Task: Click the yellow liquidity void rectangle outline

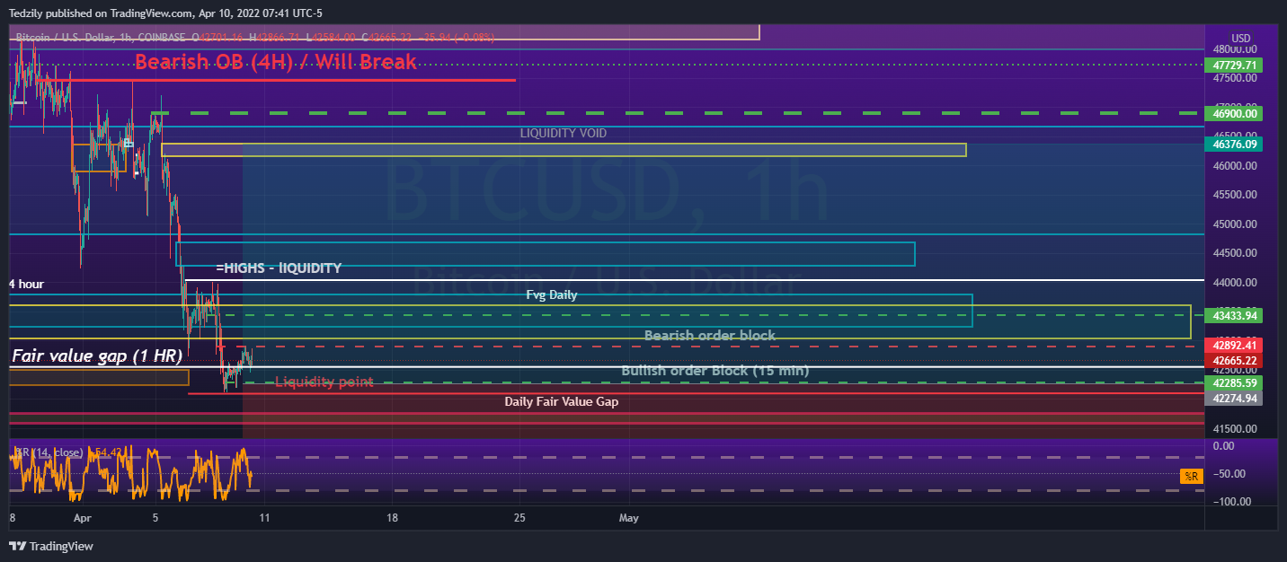Action: (x=564, y=150)
